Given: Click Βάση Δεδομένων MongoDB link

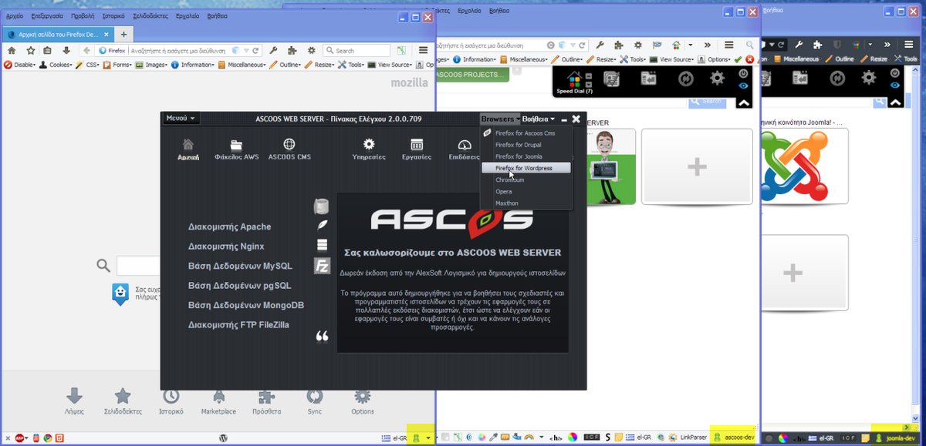Looking at the screenshot, I should (246, 306).
